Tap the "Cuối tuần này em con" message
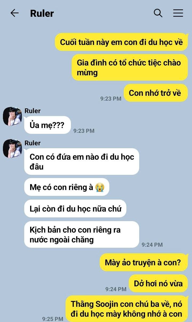This screenshot has width=192, height=322. [x=122, y=42]
